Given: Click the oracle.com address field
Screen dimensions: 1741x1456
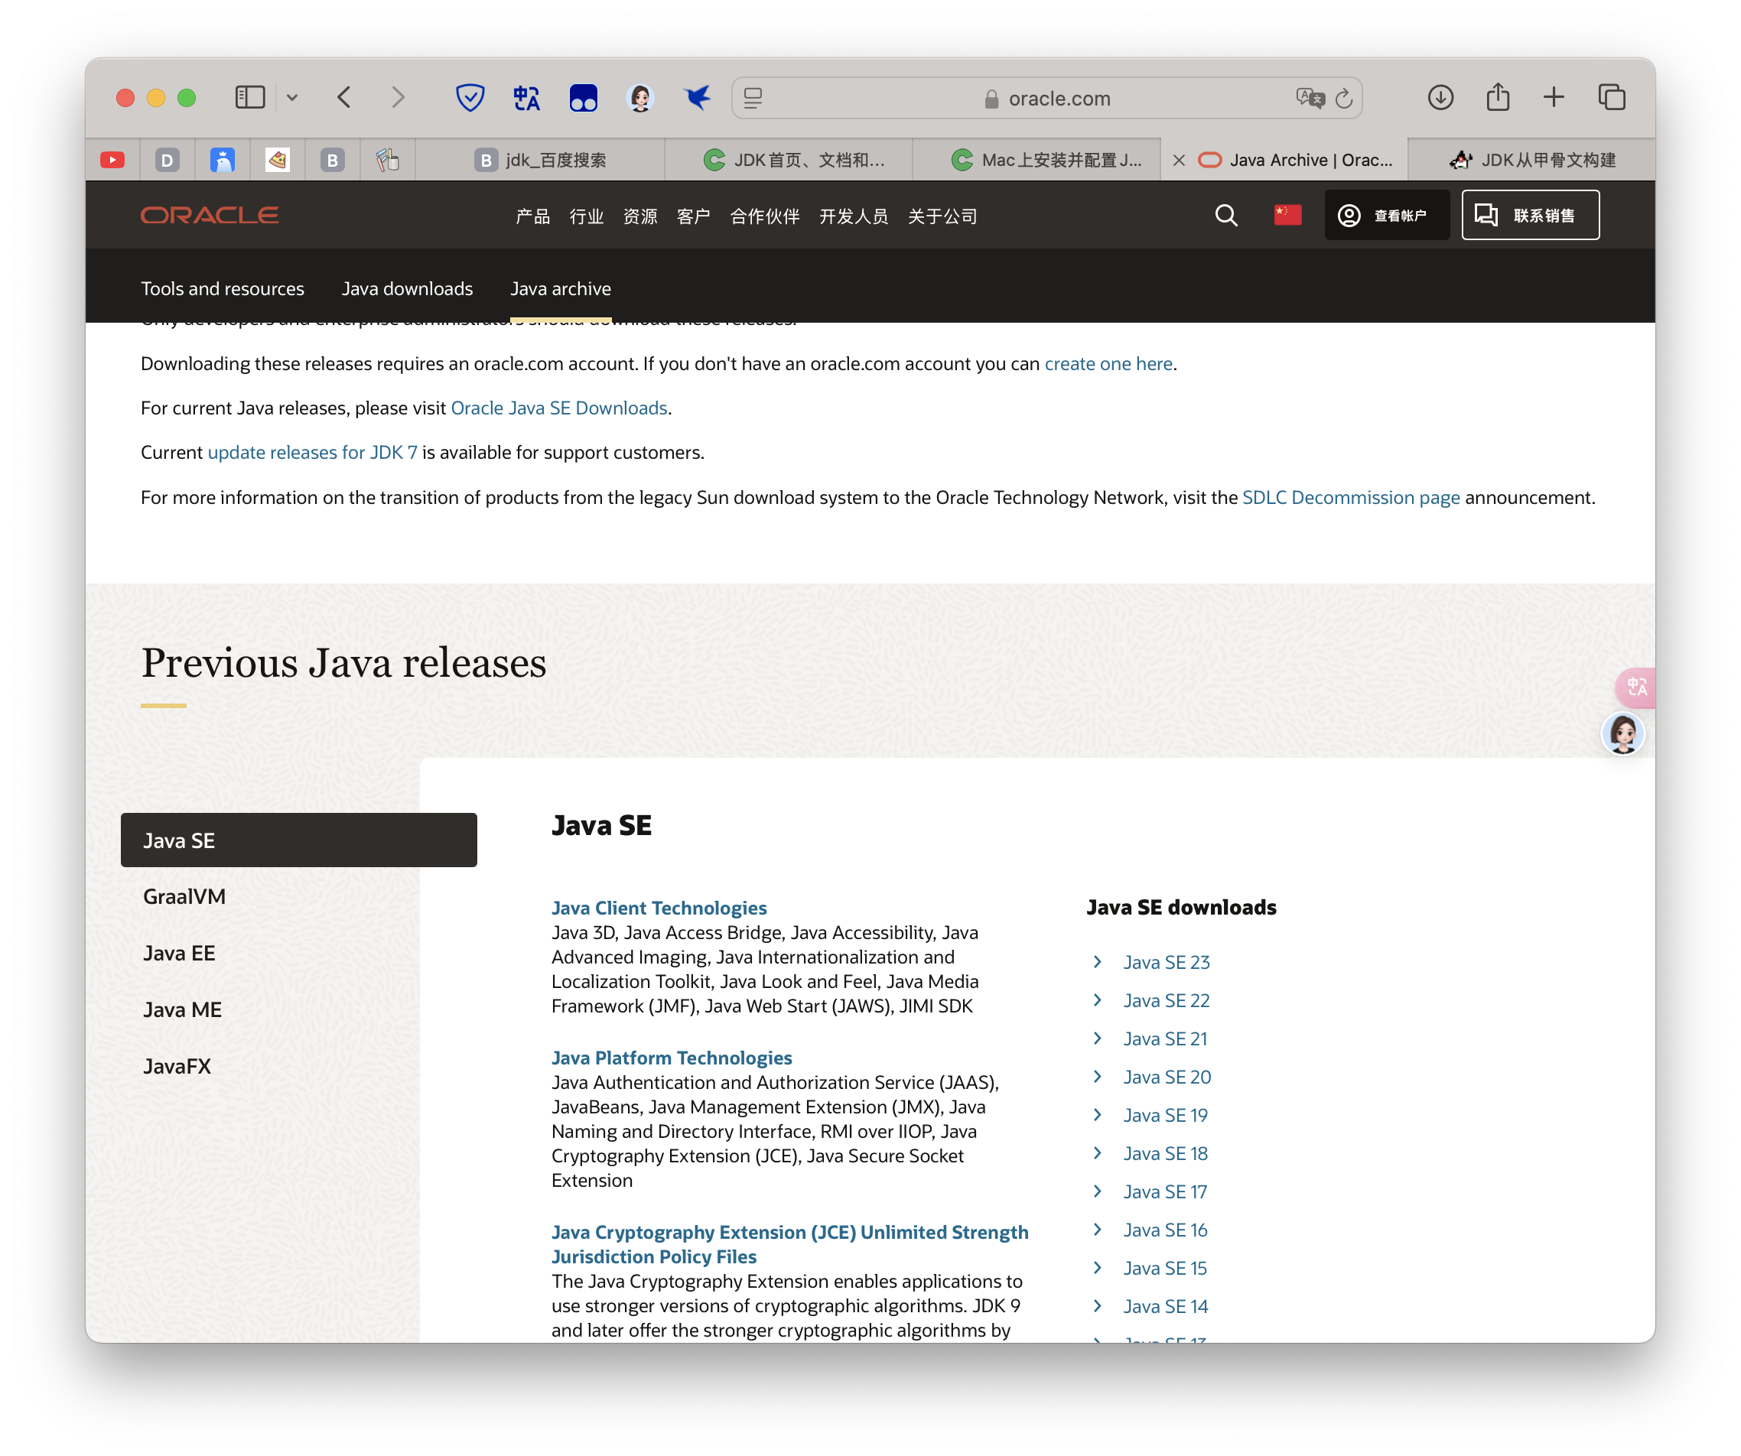Looking at the screenshot, I should [x=1047, y=99].
